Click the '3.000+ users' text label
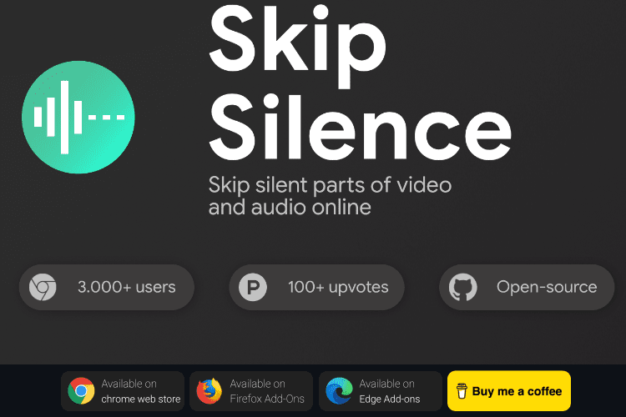 coord(127,287)
